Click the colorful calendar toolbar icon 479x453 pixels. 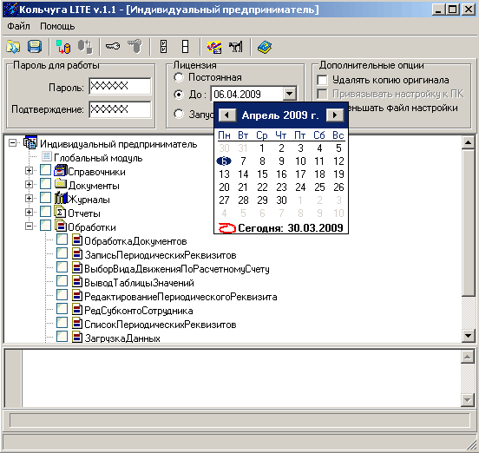pyautogui.click(x=214, y=47)
